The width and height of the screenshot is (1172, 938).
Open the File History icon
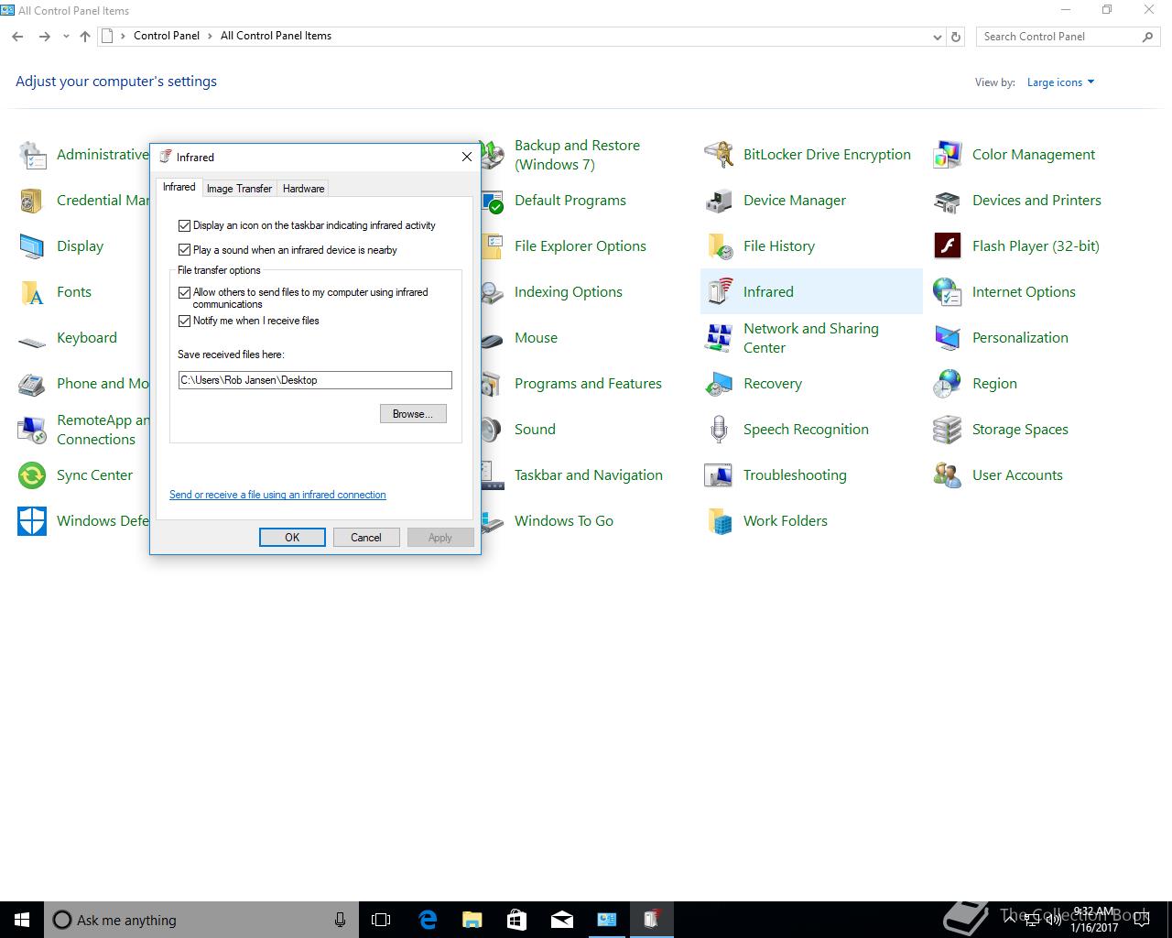pyautogui.click(x=720, y=246)
